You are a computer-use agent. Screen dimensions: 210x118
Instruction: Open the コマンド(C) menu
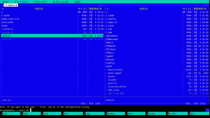tap(40, 2)
